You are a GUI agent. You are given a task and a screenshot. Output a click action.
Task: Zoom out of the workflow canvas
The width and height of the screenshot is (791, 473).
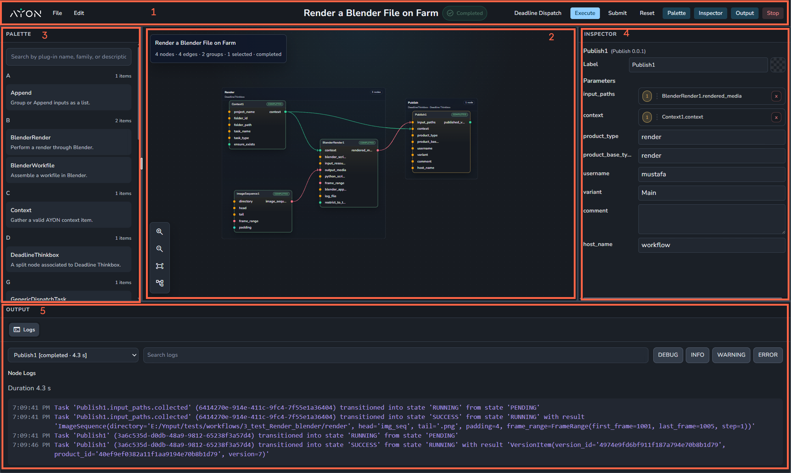click(x=159, y=249)
